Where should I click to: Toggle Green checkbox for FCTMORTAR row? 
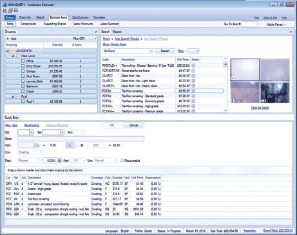[x=193, y=71]
